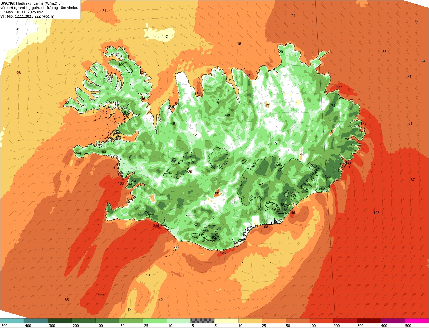Select the 500 label on the legend
429x328 pixels.
408,325
